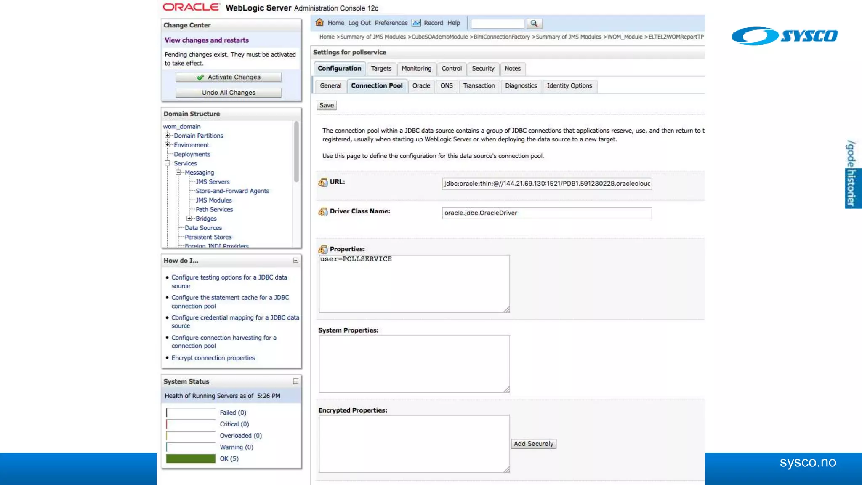The height and width of the screenshot is (485, 862).
Task: Expand the Bridges tree node
Action: pyautogui.click(x=189, y=219)
